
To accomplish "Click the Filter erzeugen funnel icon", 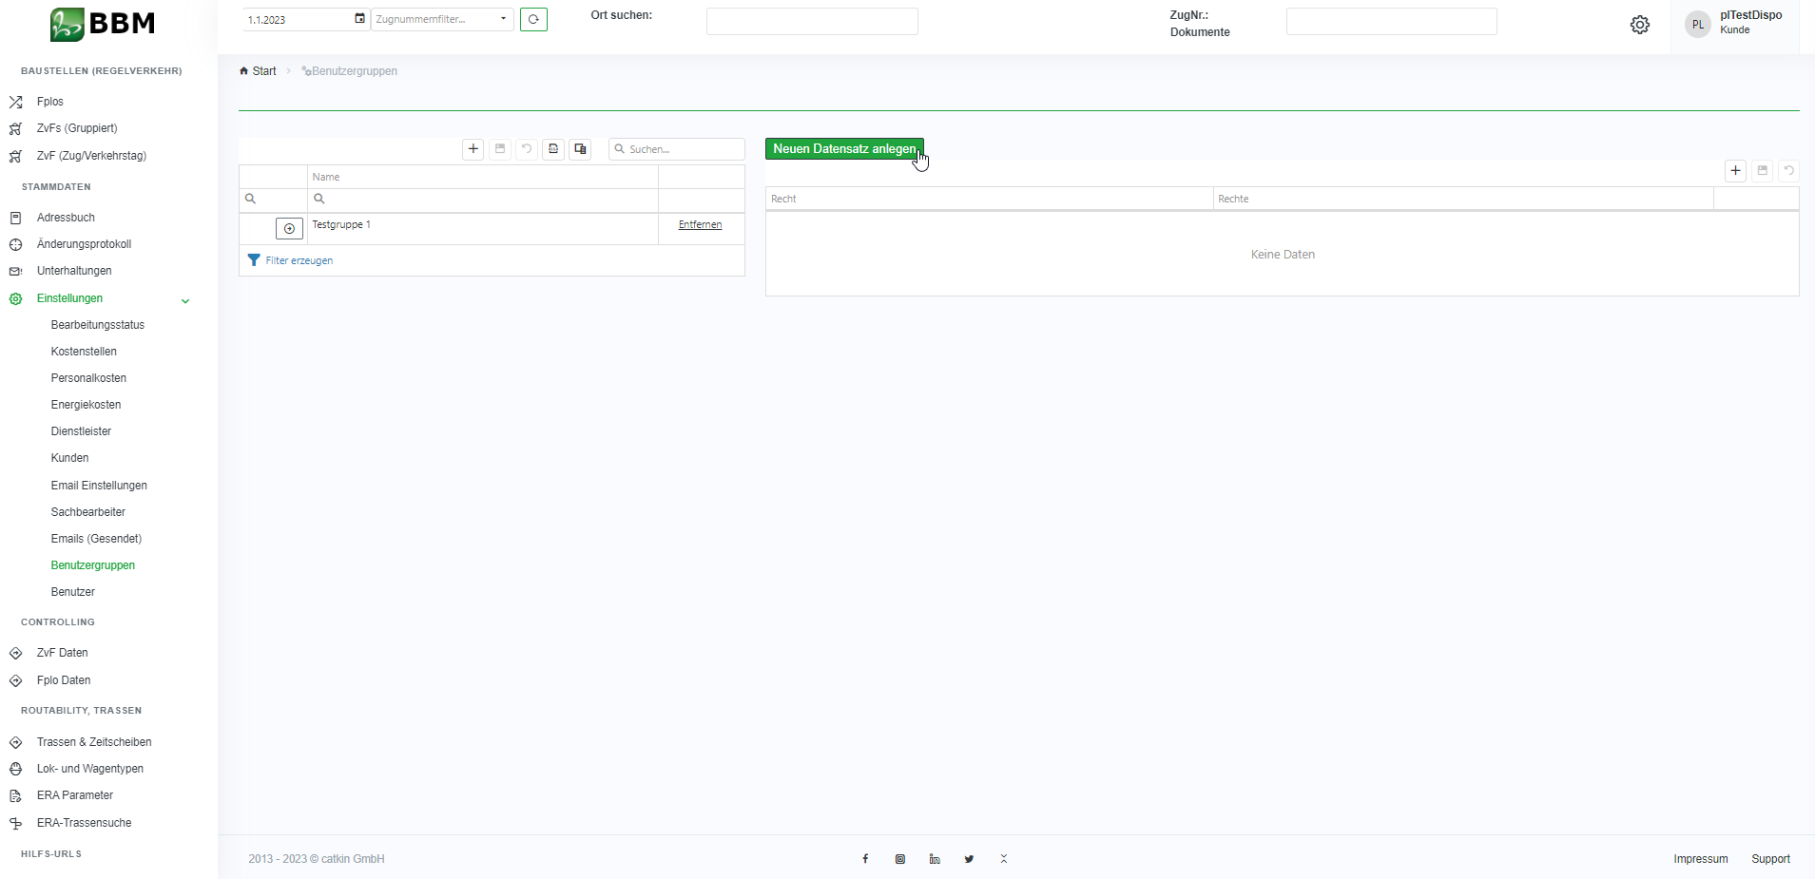I will tap(254, 260).
